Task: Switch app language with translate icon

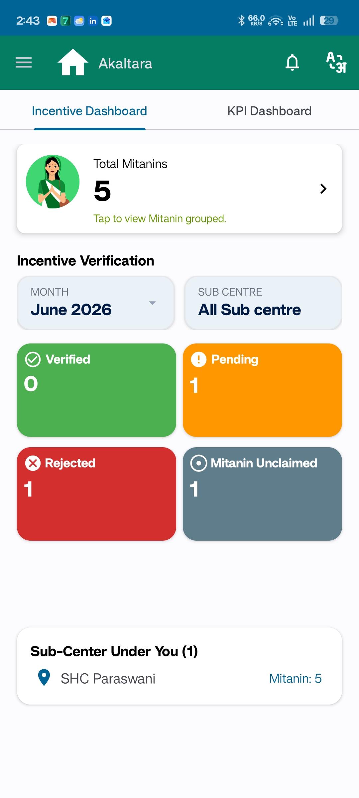Action: click(336, 62)
